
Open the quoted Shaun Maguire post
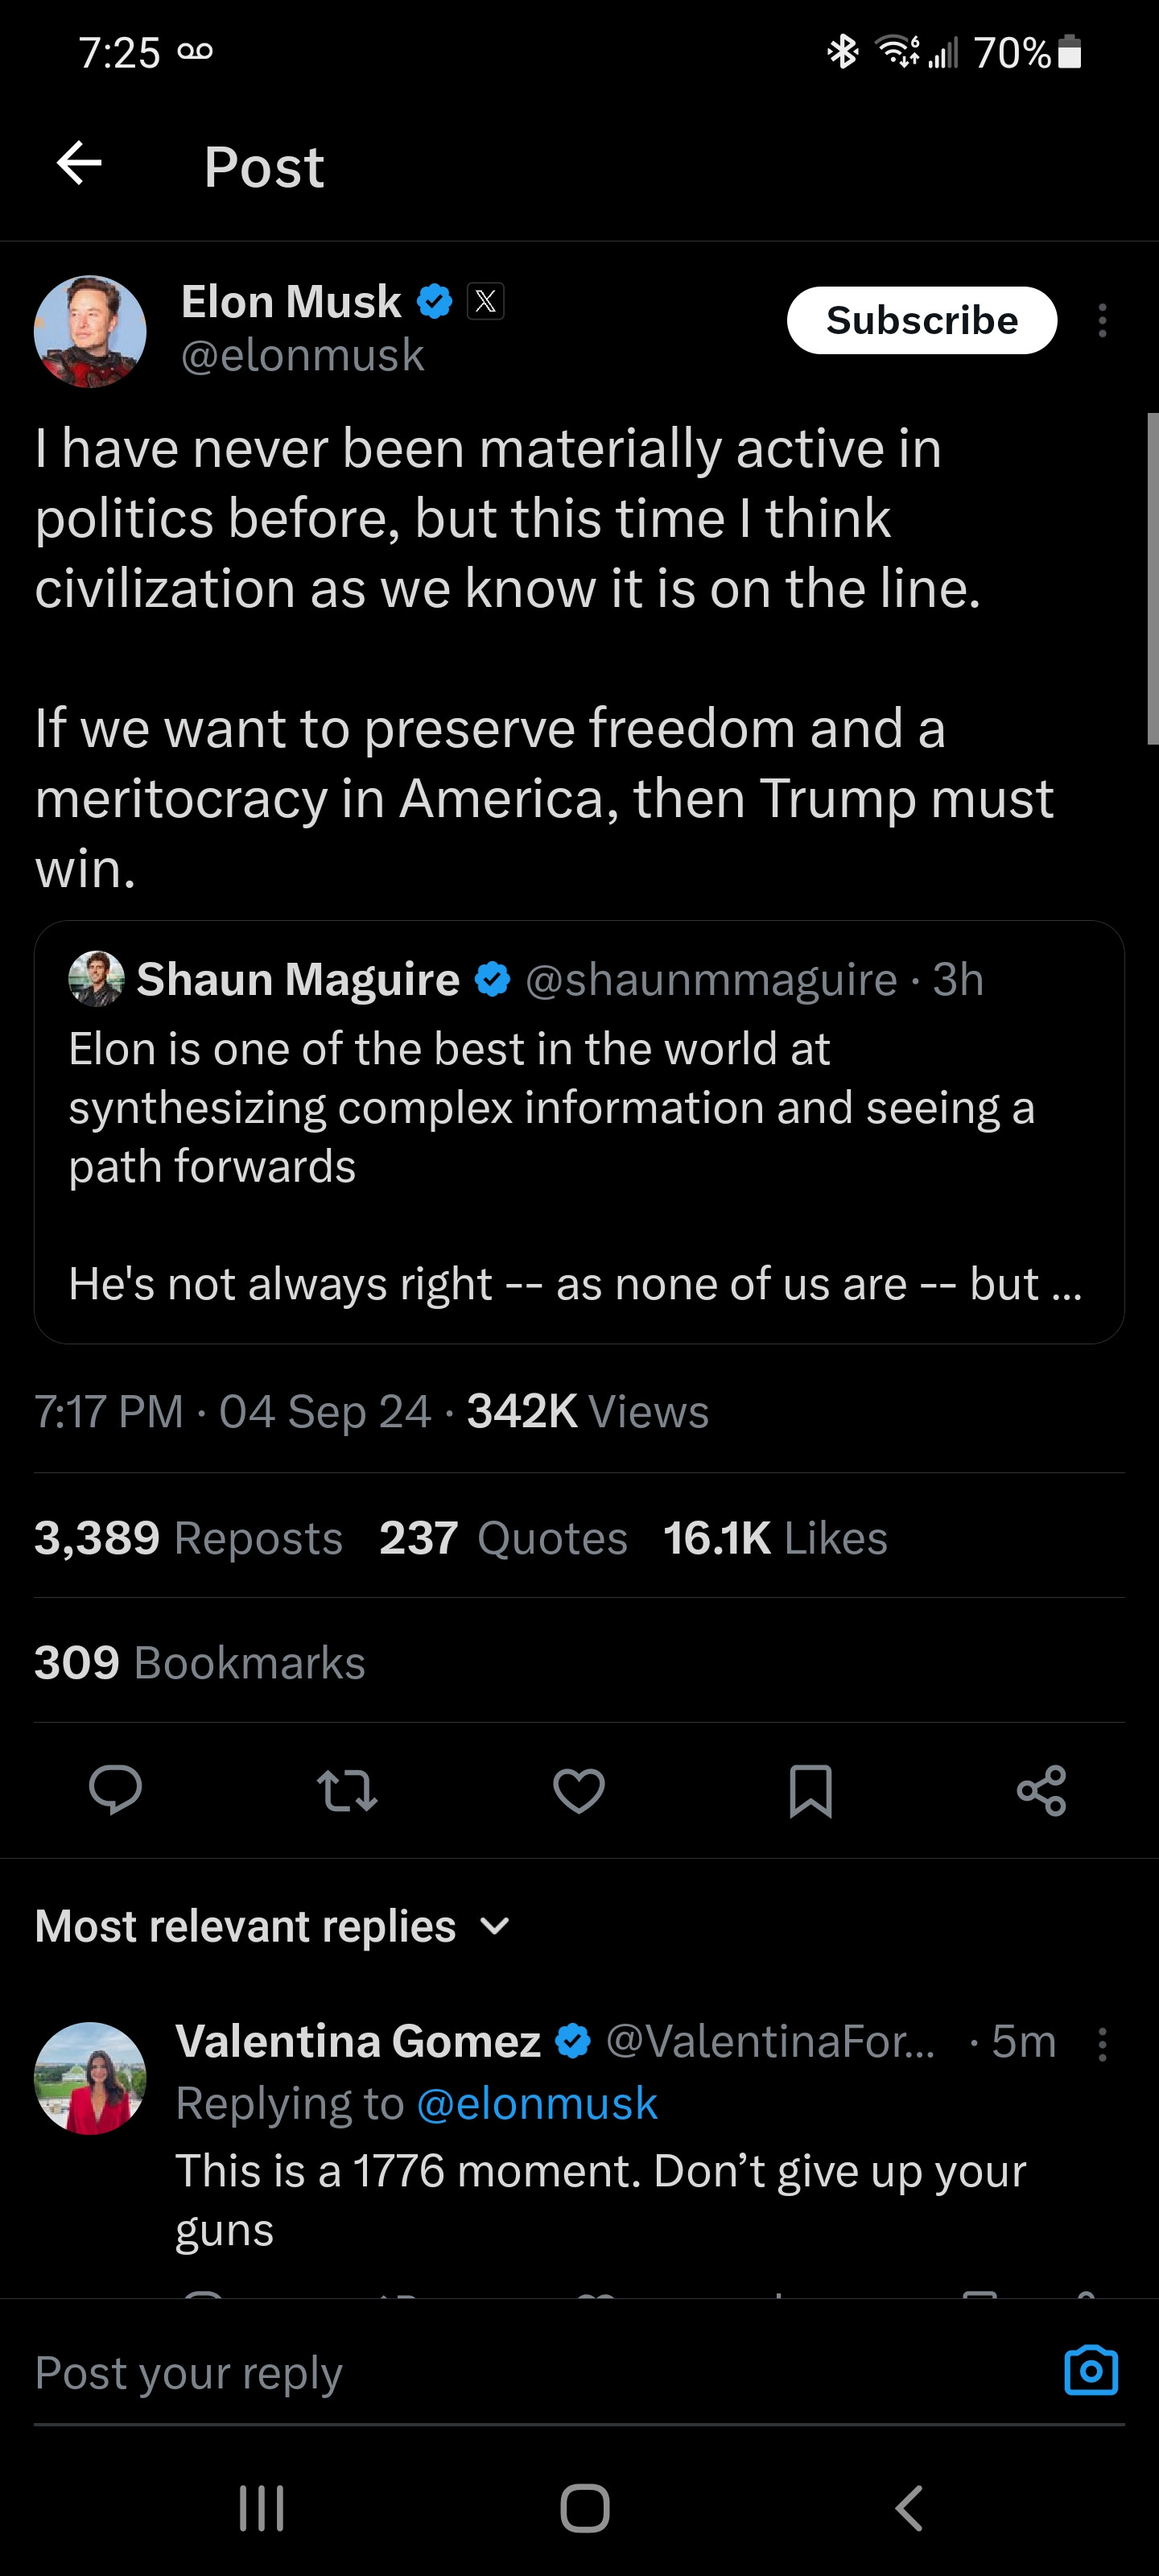click(x=579, y=1131)
